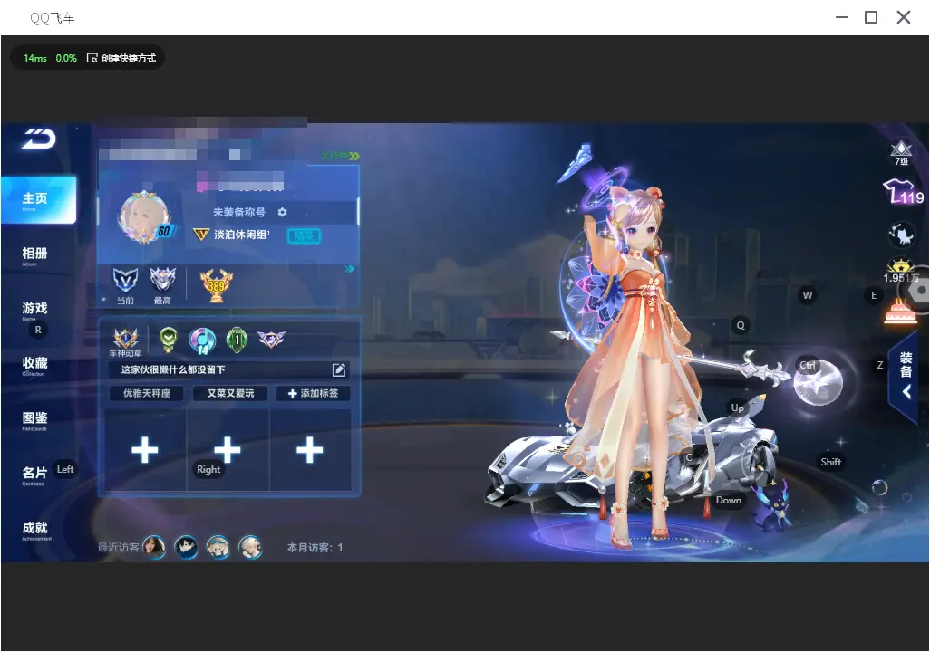Click the 7级 level star icon
The width and height of the screenshot is (930, 652).
901,153
